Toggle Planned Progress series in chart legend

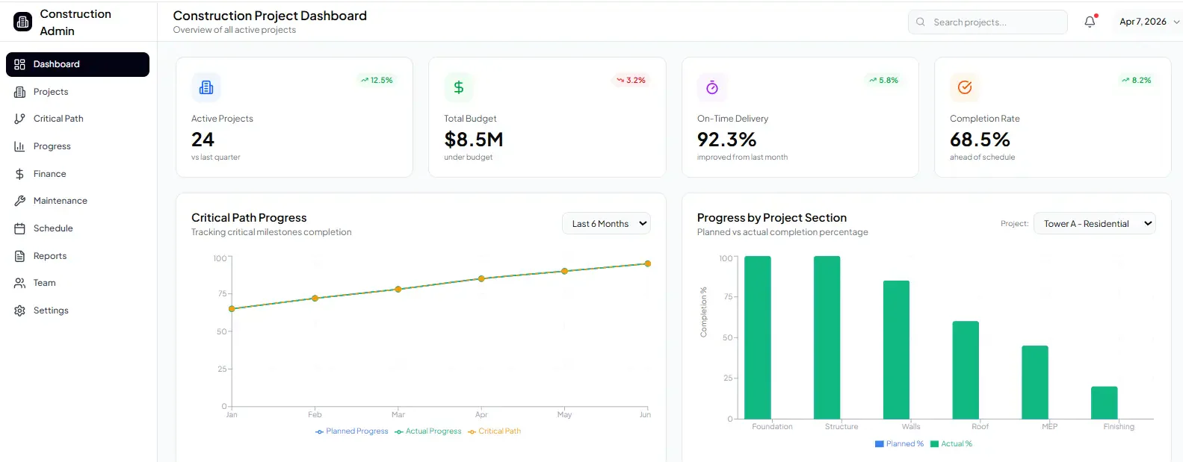tap(352, 431)
